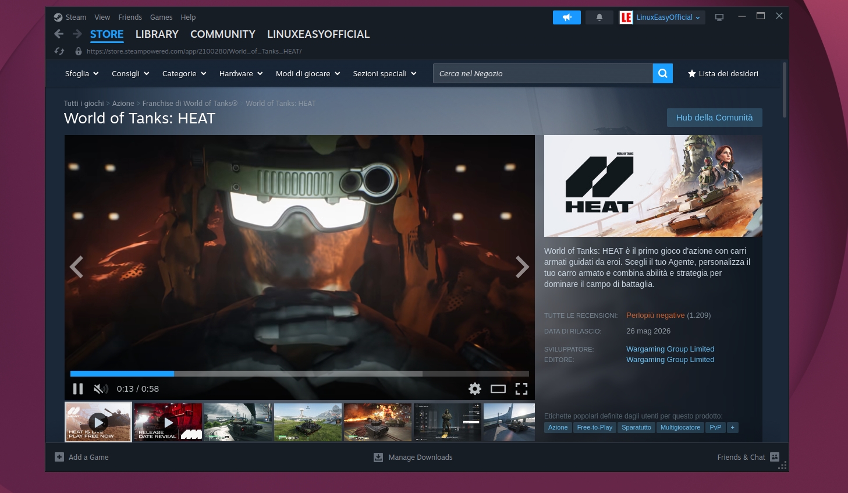This screenshot has width=848, height=493.
Task: Click the store search magnifier button
Action: point(663,73)
